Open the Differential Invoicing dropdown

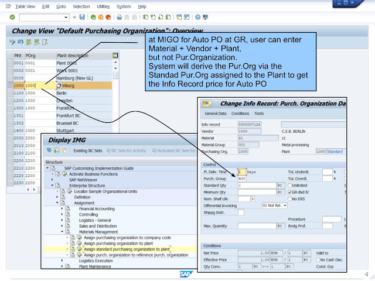click(285, 205)
